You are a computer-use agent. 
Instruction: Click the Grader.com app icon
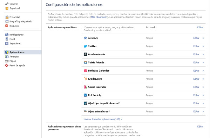point(85,79)
